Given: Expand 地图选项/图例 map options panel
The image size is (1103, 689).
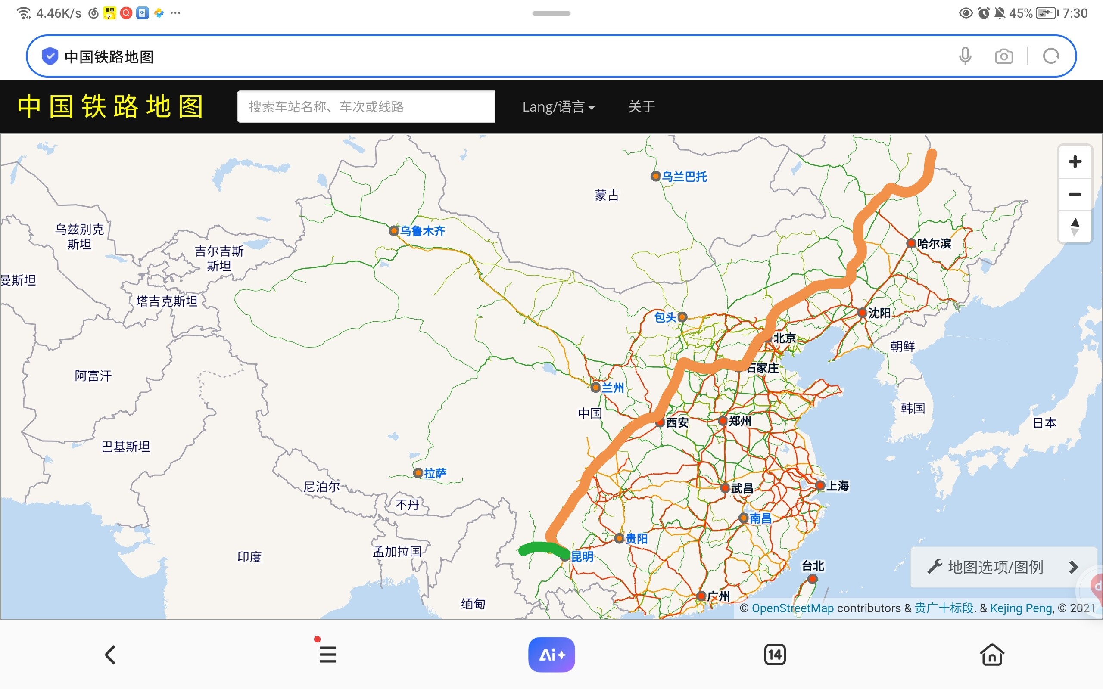Looking at the screenshot, I should click(x=1003, y=567).
